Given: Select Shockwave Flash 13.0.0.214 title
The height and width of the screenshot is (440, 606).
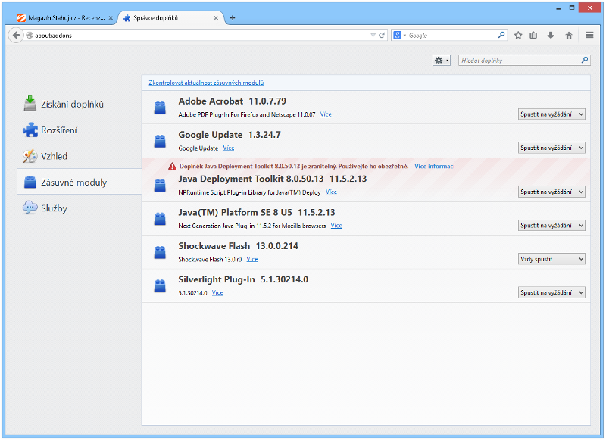Looking at the screenshot, I should coord(238,246).
